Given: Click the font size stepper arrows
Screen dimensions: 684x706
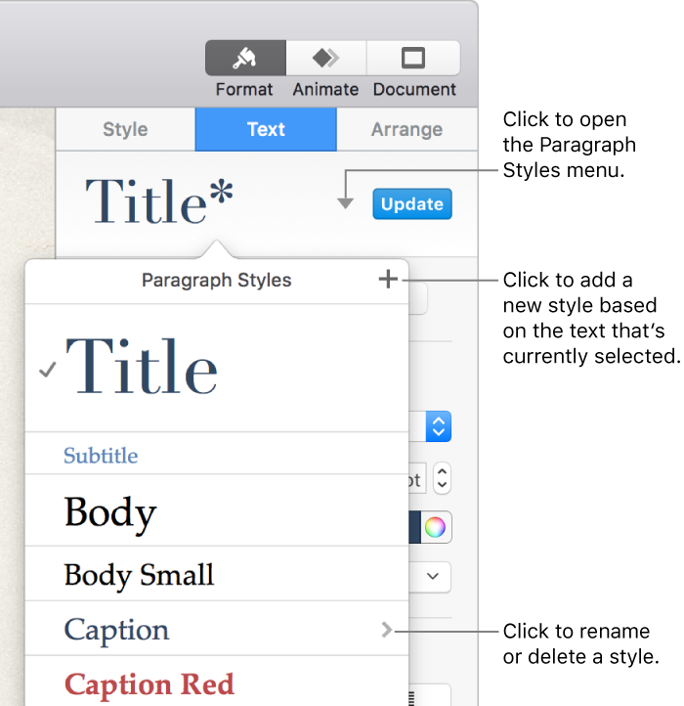Looking at the screenshot, I should tap(442, 478).
